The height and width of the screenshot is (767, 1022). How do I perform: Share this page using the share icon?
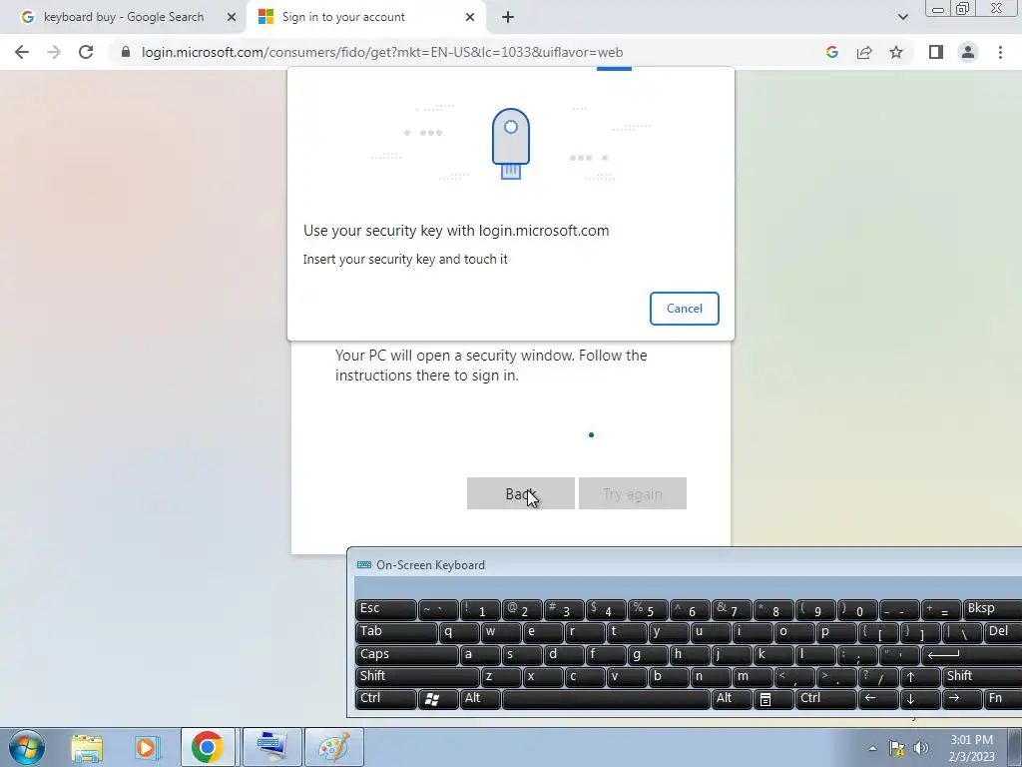click(864, 52)
